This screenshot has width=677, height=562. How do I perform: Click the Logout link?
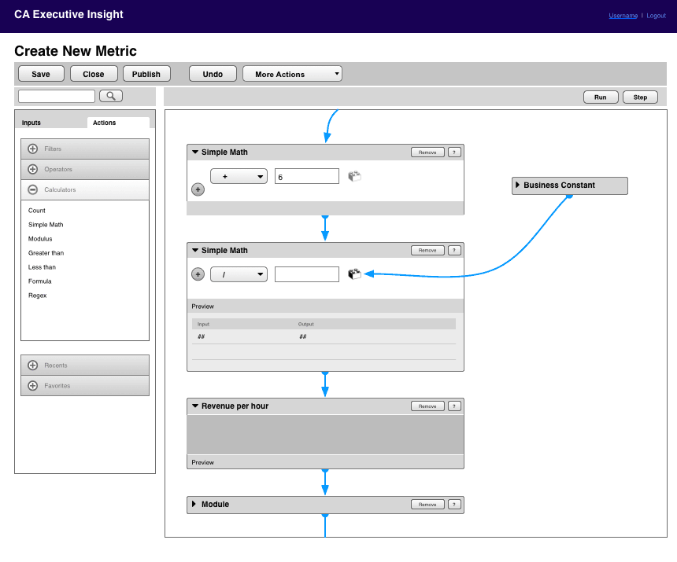click(656, 15)
